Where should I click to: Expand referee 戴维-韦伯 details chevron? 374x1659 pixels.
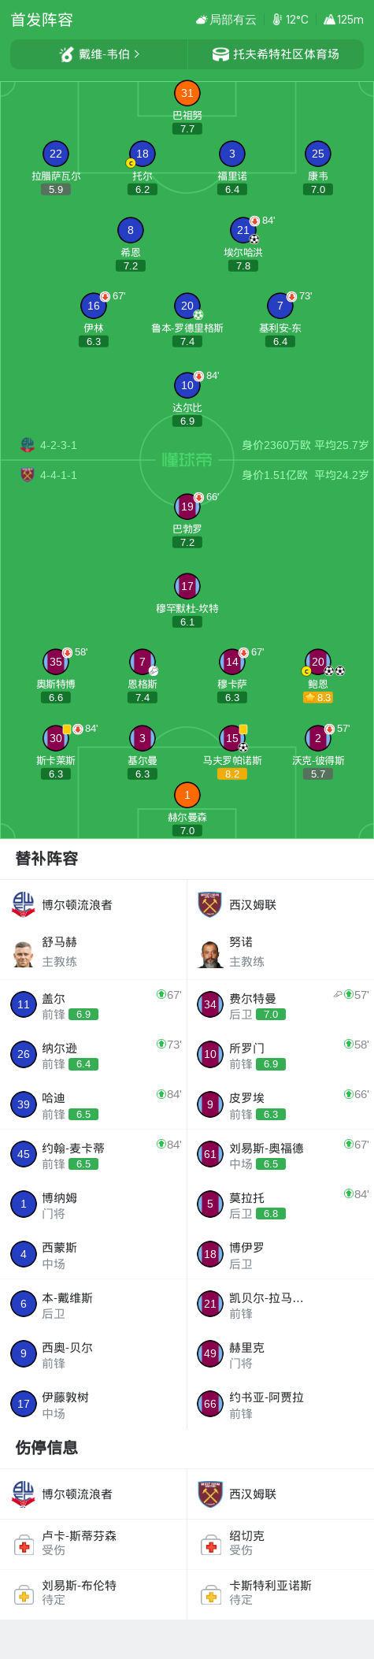(x=137, y=54)
